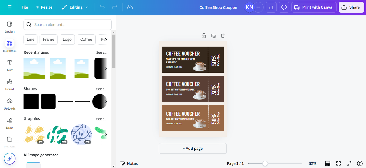This screenshot has width=366, height=168.
Task: Open the comments speech bubble
Action: click(x=284, y=7)
